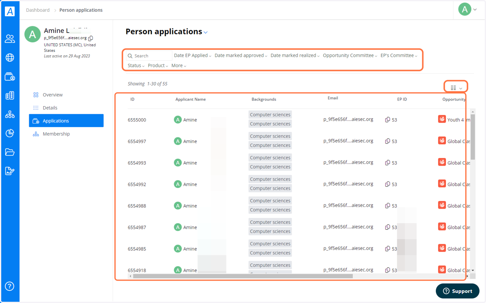
Task: Click opportunity icon in row 6555000
Action: [x=442, y=119]
